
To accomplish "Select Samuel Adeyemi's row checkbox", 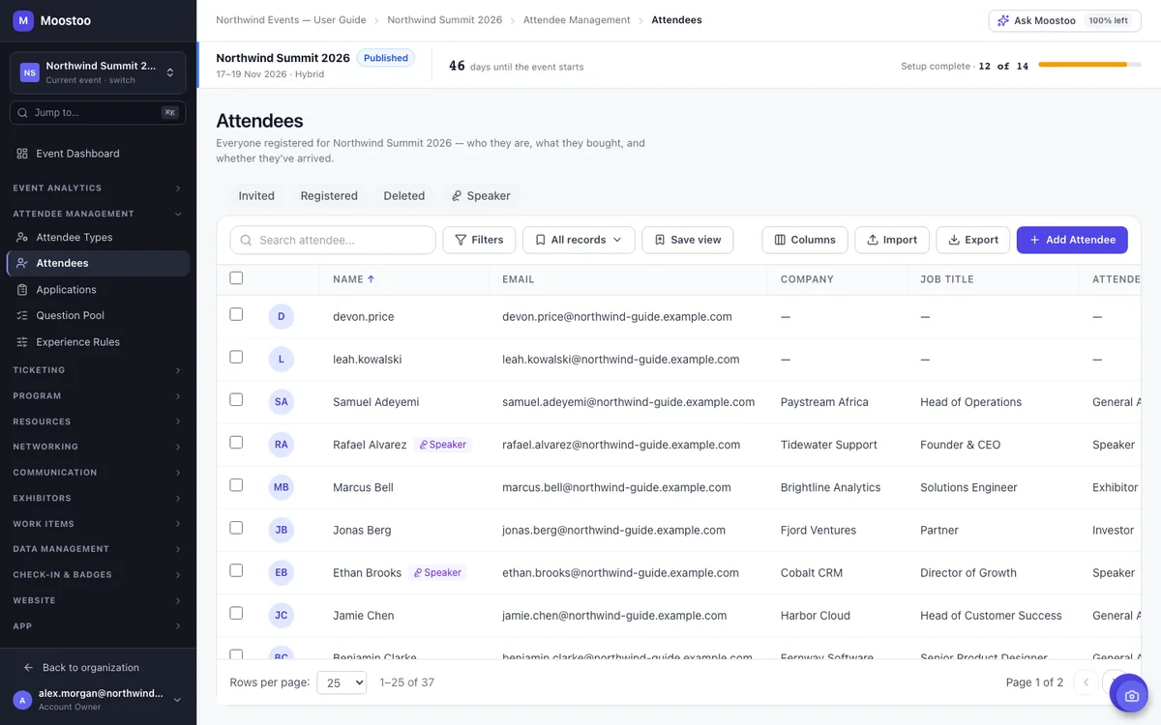I will [236, 399].
